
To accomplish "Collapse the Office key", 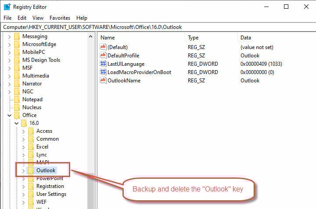I will click(10, 116).
